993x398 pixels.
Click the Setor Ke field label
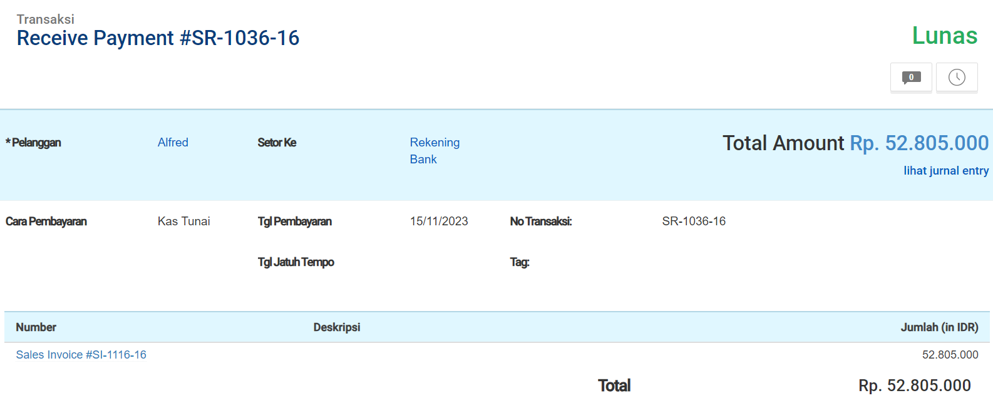click(277, 143)
